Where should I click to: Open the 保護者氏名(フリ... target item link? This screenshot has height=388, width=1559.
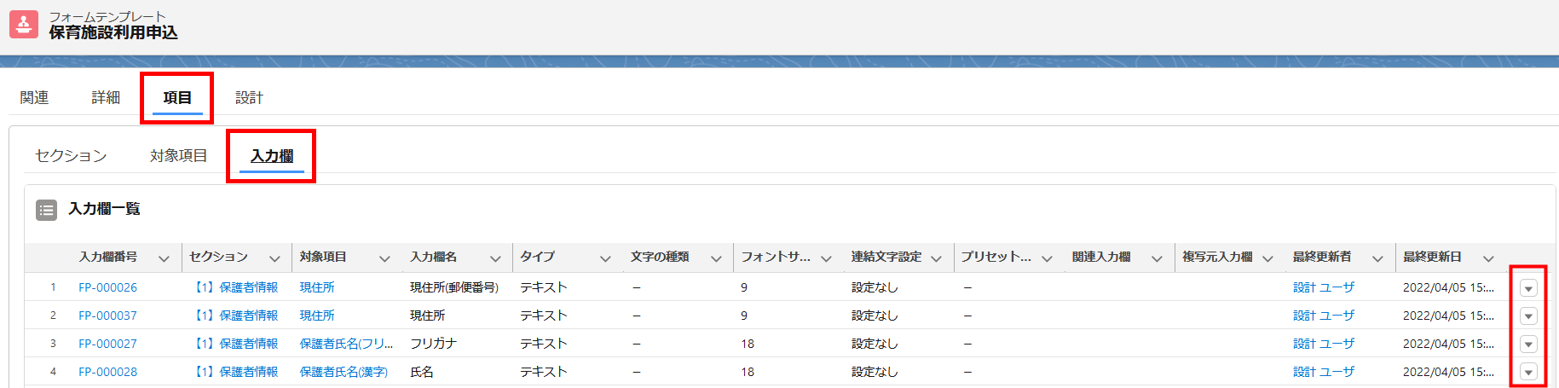tap(346, 344)
